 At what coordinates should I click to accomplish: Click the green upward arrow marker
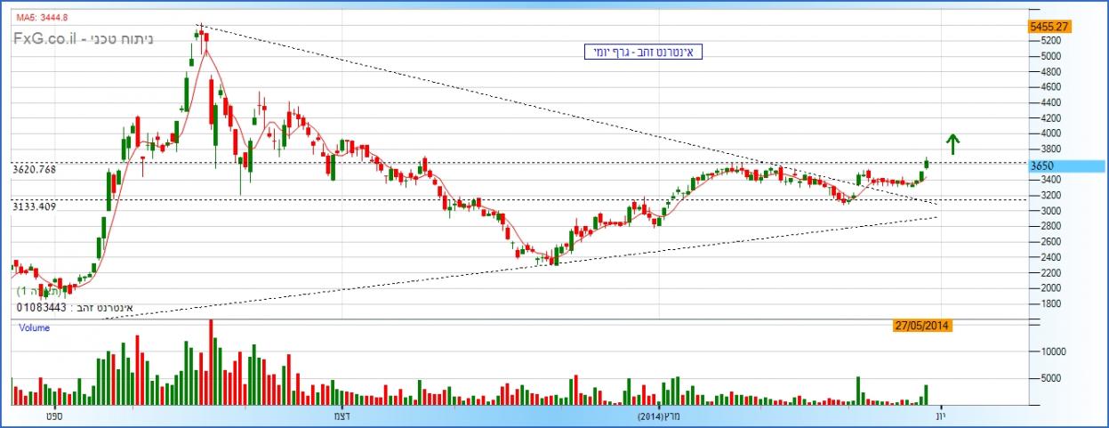pos(952,144)
